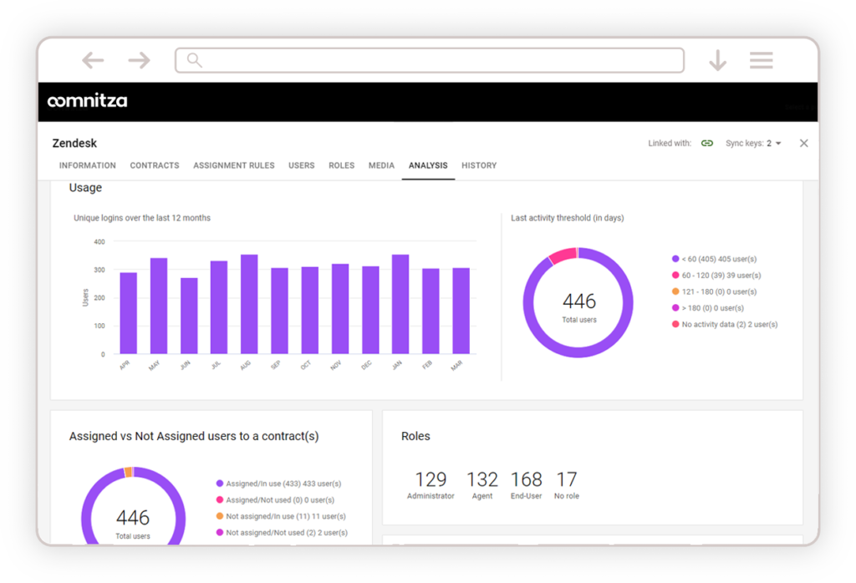
Task: Click the Oomnitza logo
Action: point(87,101)
